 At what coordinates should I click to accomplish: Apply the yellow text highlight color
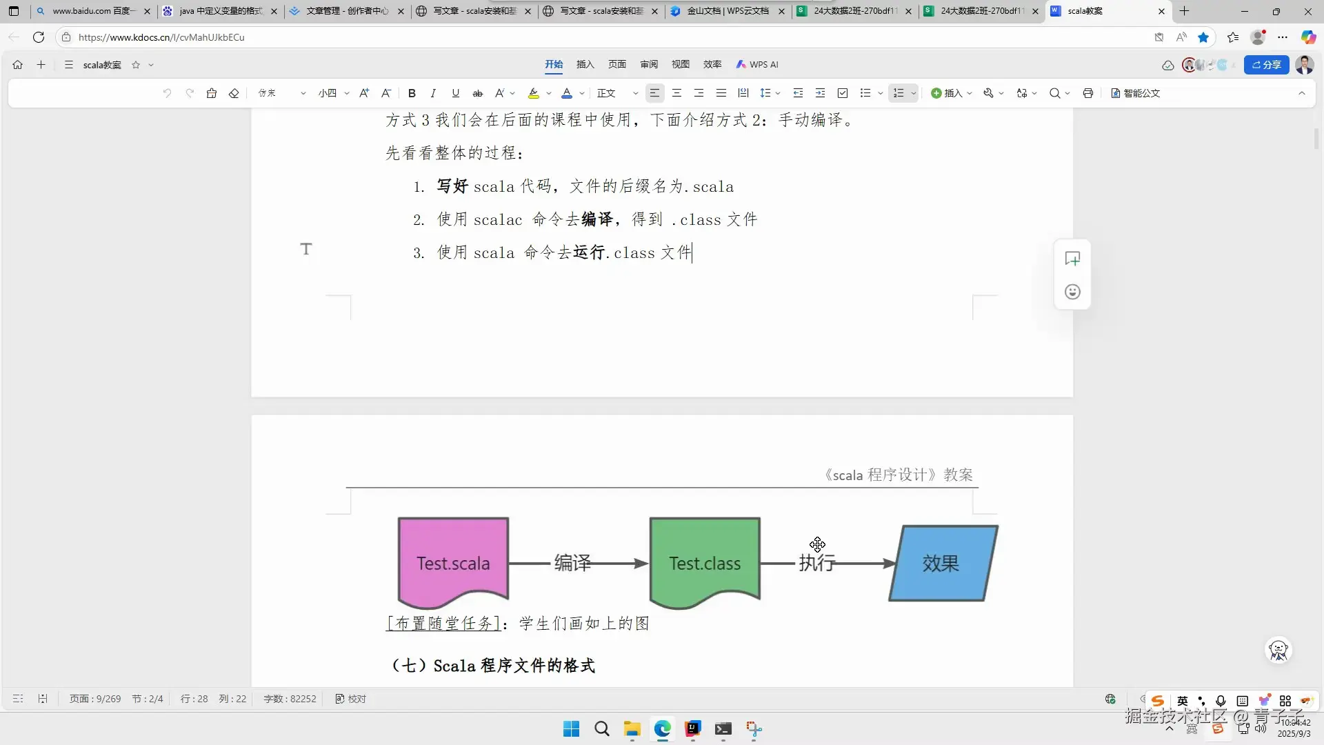point(533,93)
